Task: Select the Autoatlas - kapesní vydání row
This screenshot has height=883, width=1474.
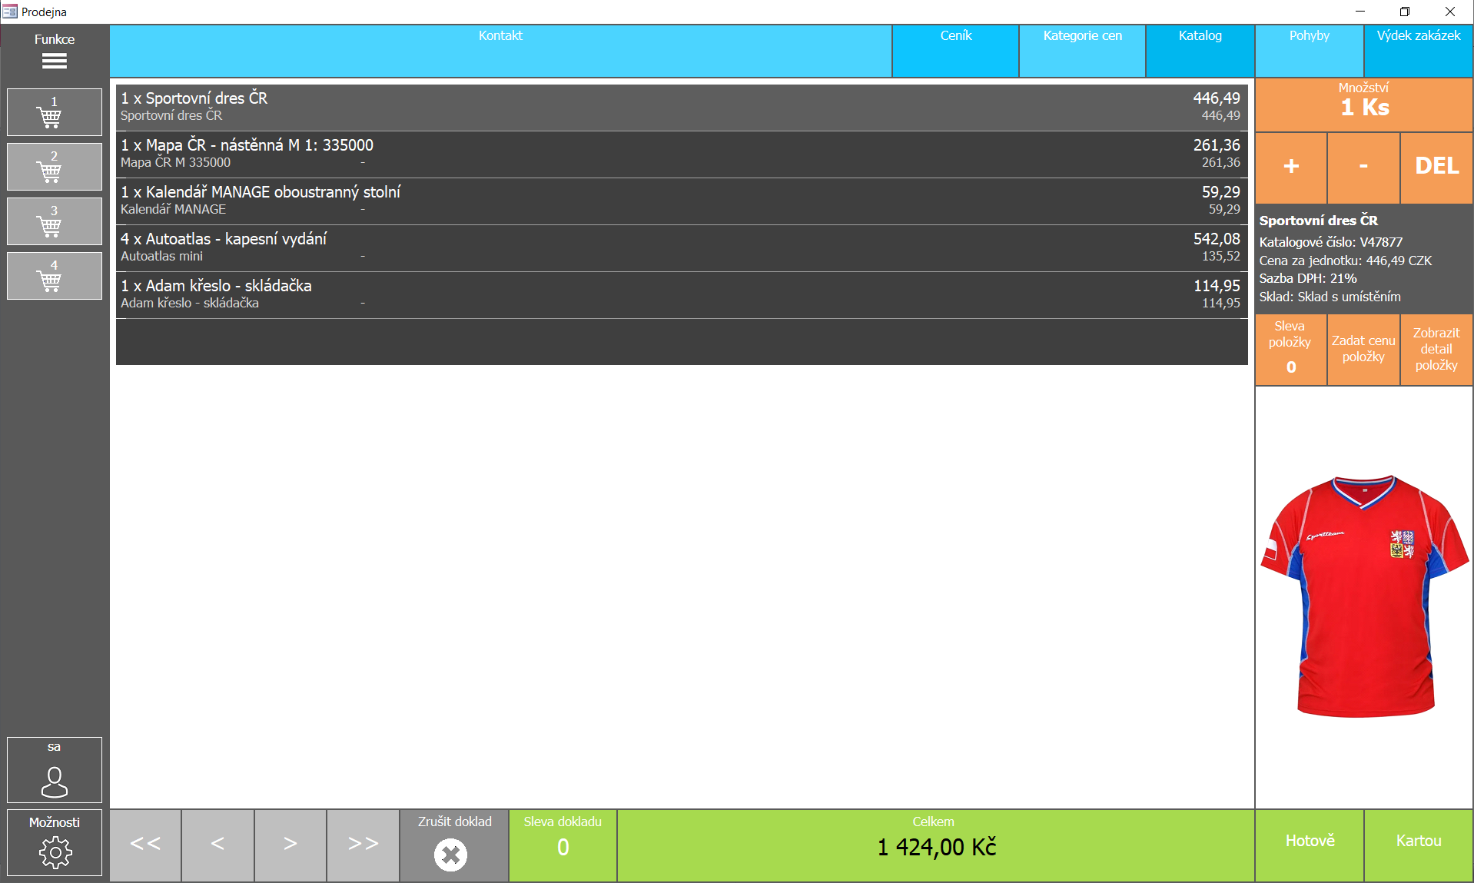Action: [x=681, y=247]
